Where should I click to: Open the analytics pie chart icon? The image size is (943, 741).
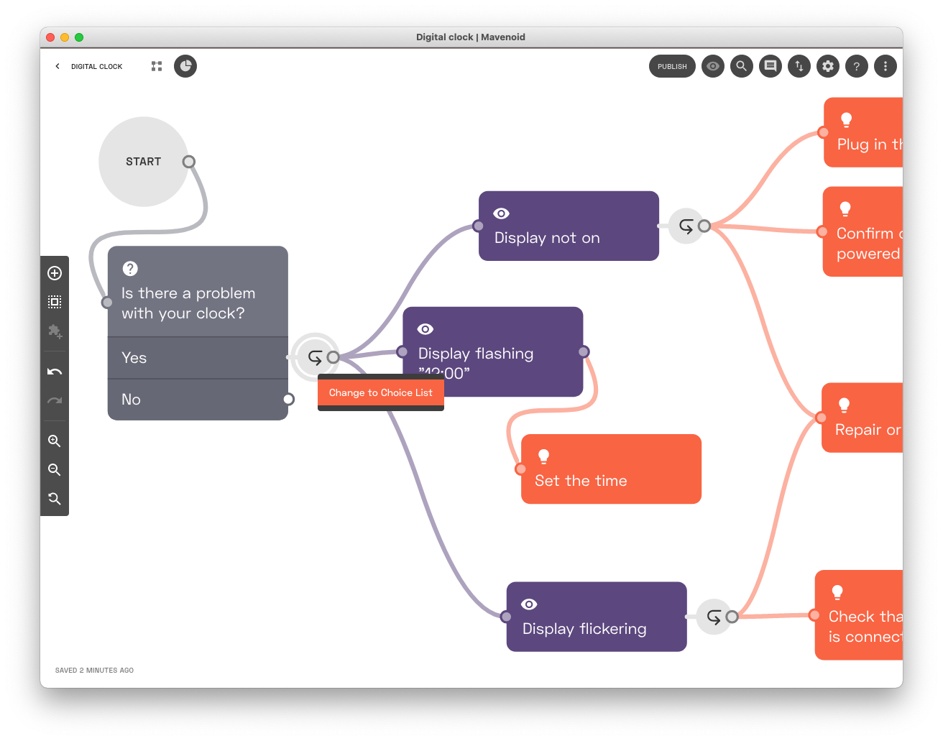pyautogui.click(x=185, y=66)
